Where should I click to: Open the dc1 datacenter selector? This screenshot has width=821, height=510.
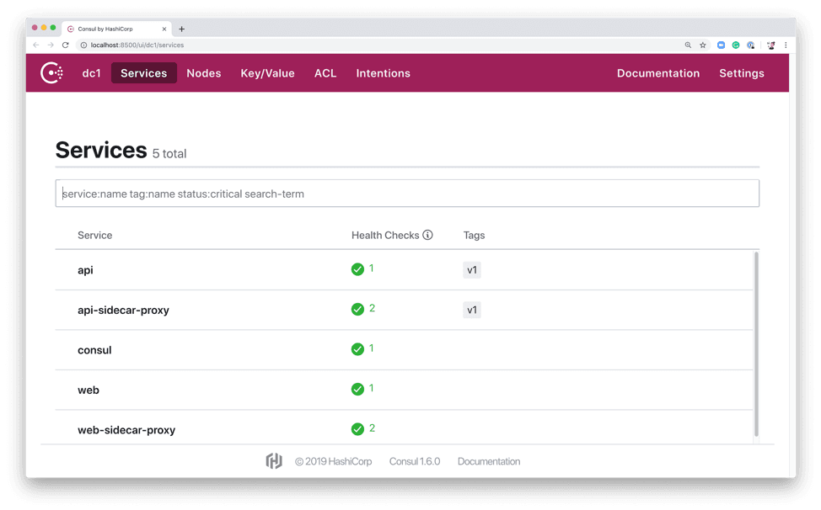tap(91, 73)
